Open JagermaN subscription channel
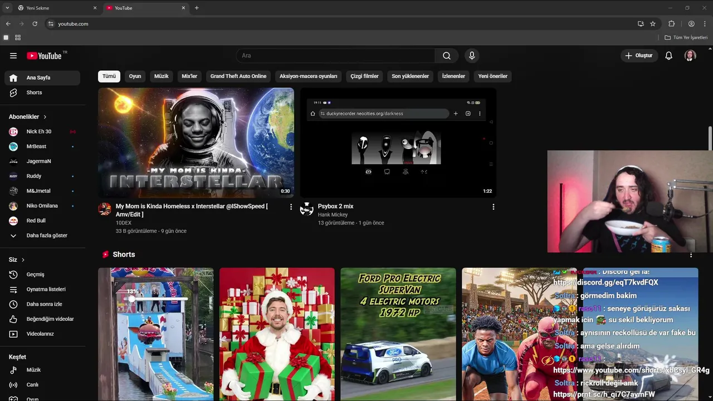 tap(42, 162)
